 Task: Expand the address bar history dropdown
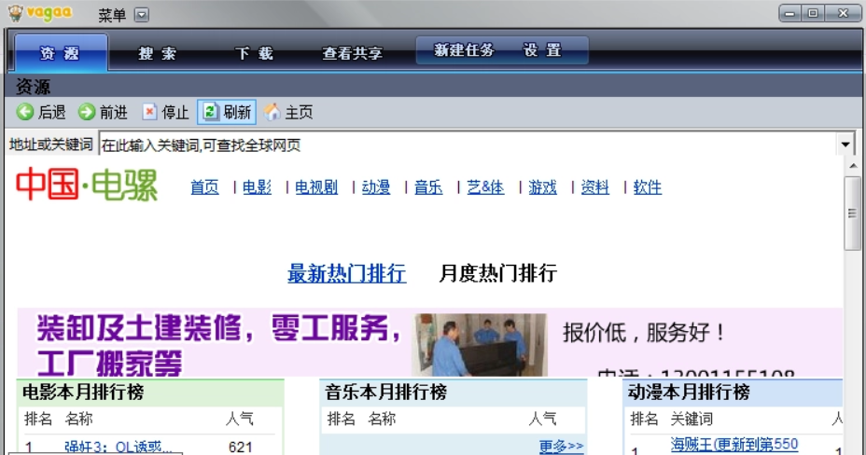[845, 145]
